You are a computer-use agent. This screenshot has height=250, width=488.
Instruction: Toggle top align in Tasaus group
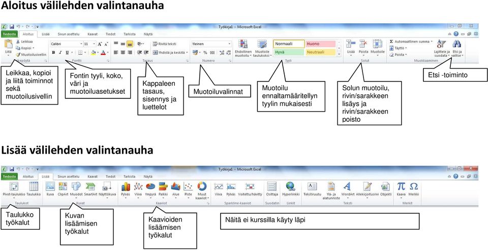(x=116, y=44)
